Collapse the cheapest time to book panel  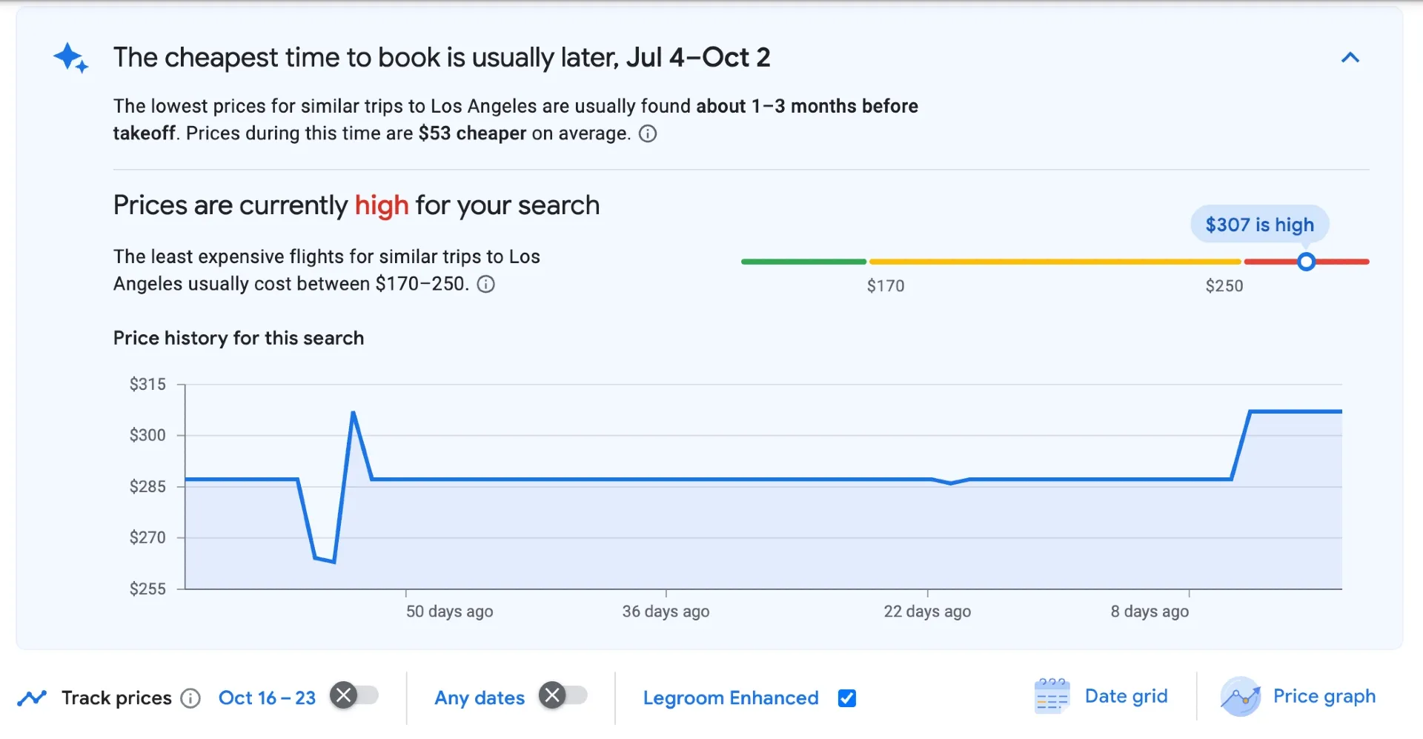(1350, 58)
